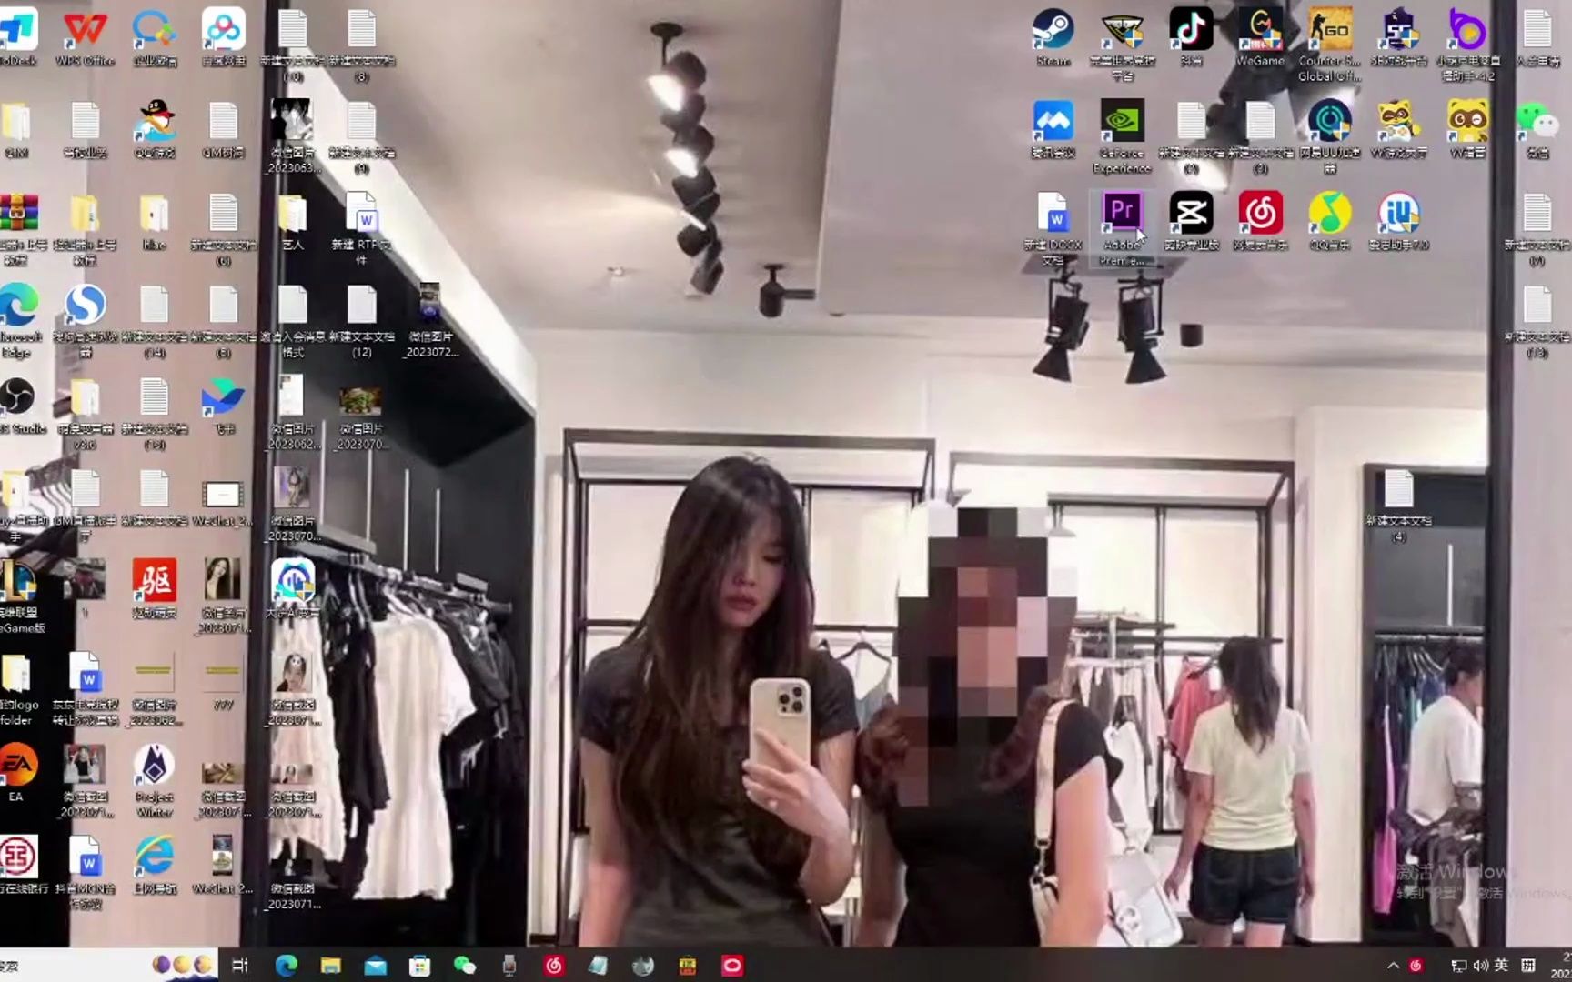This screenshot has height=982, width=1572.
Task: Open the Perfect World platform shortcut
Action: [1122, 45]
